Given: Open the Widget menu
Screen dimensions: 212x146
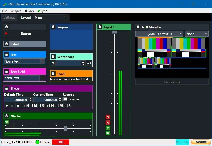Looking at the screenshot, I should (x=16, y=11).
